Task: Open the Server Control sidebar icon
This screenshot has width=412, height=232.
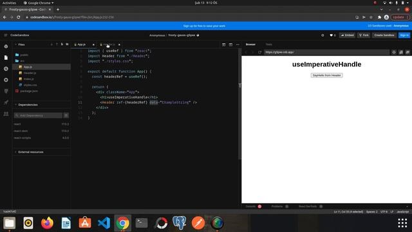Action: point(6,91)
